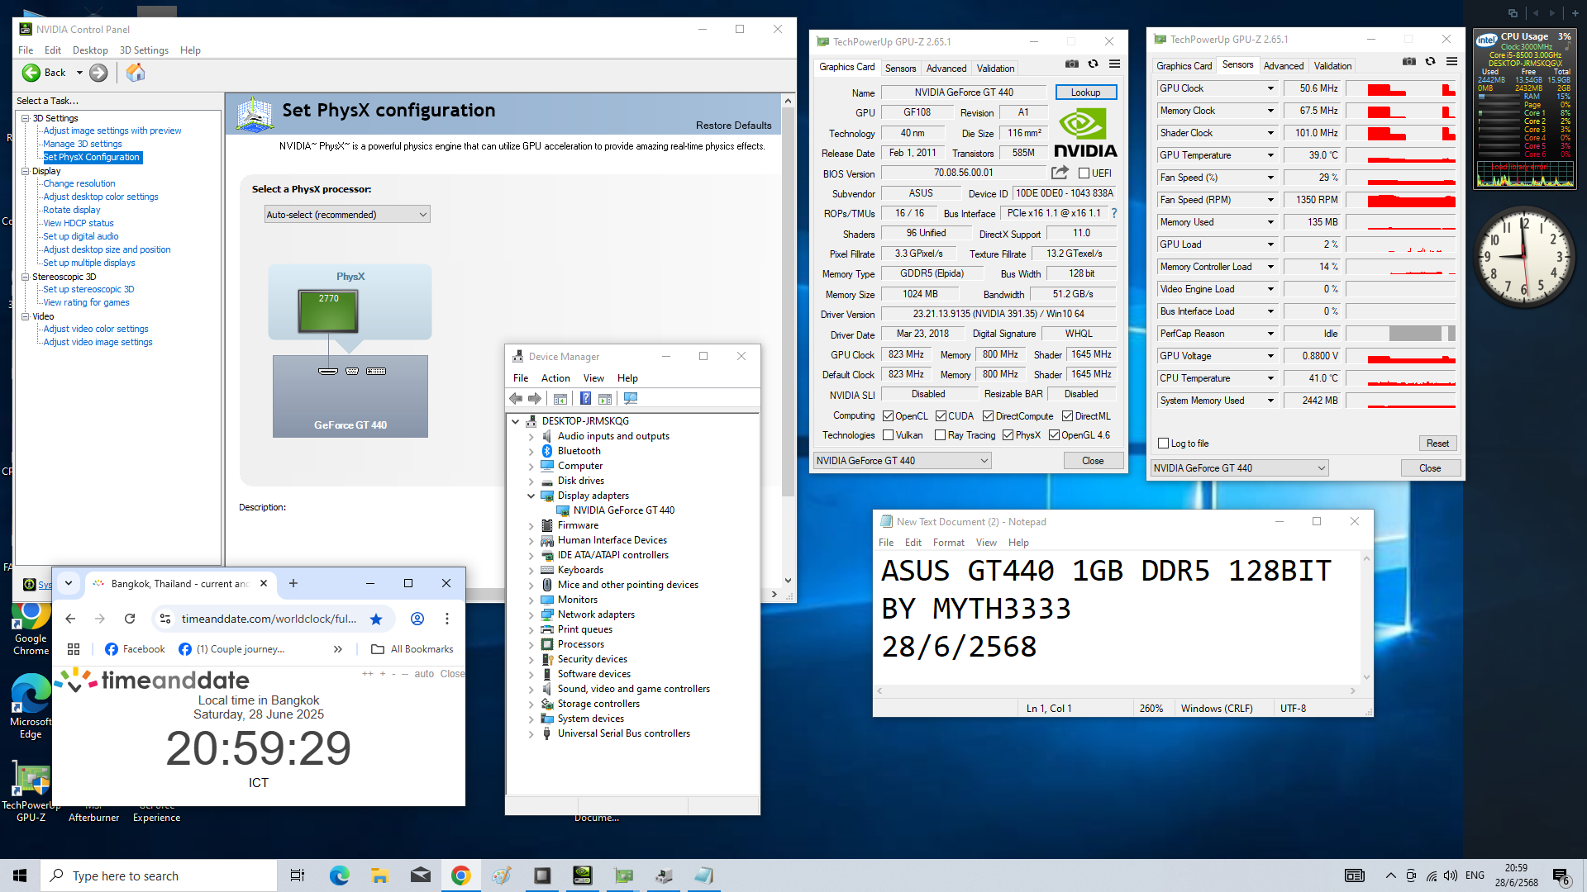Open the Format menu in Notepad
Image resolution: width=1587 pixels, height=892 pixels.
tap(948, 543)
